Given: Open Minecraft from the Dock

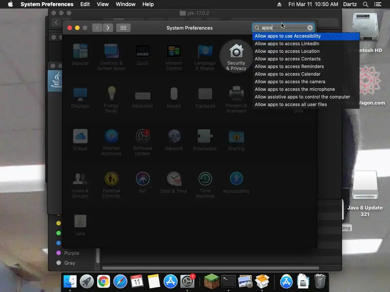Looking at the screenshot, I should (211, 281).
